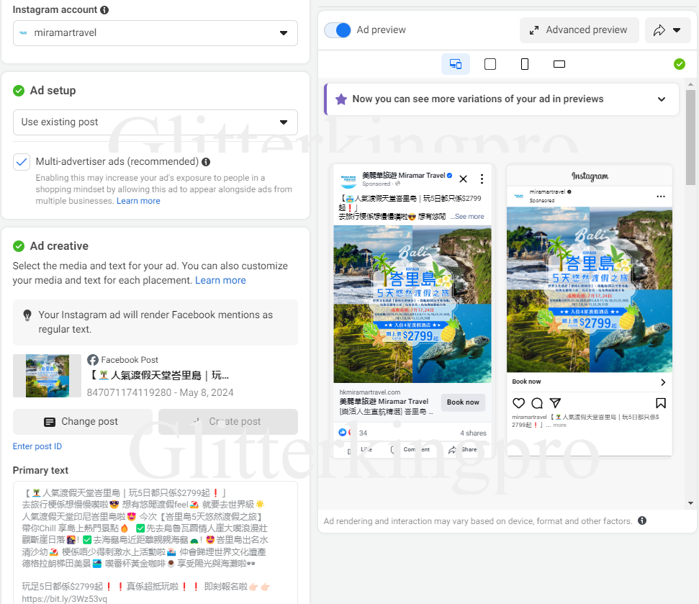This screenshot has height=604, width=699.
Task: Toggle the Ad preview switch
Action: coord(338,30)
